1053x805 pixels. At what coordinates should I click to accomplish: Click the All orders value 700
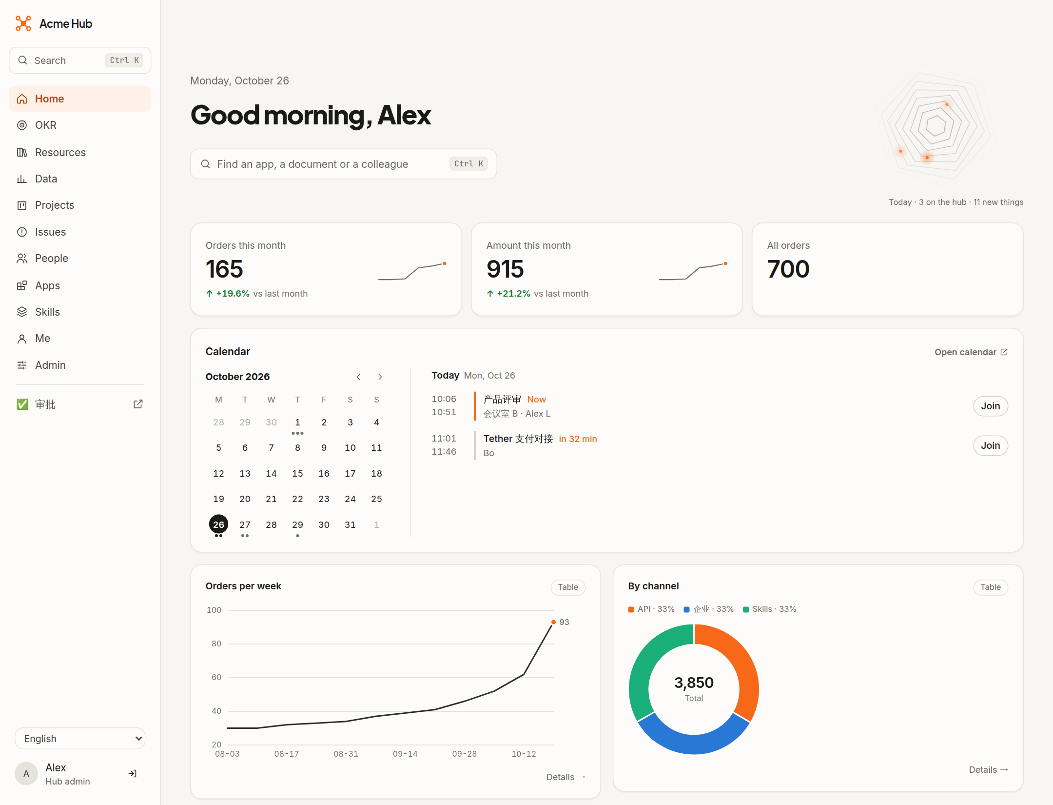pos(788,269)
